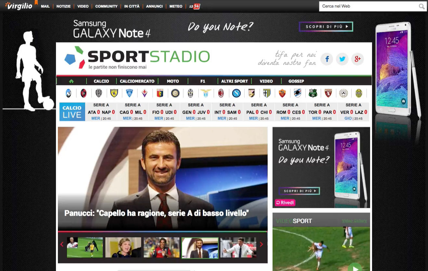Open VIDEO in the Virgilio top bar
Image resolution: width=428 pixels, height=271 pixels.
pyautogui.click(x=83, y=6)
